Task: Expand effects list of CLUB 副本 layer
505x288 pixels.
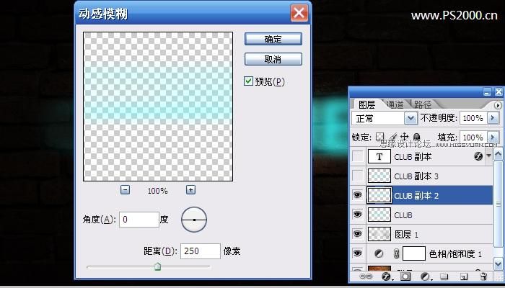Action: click(x=489, y=156)
